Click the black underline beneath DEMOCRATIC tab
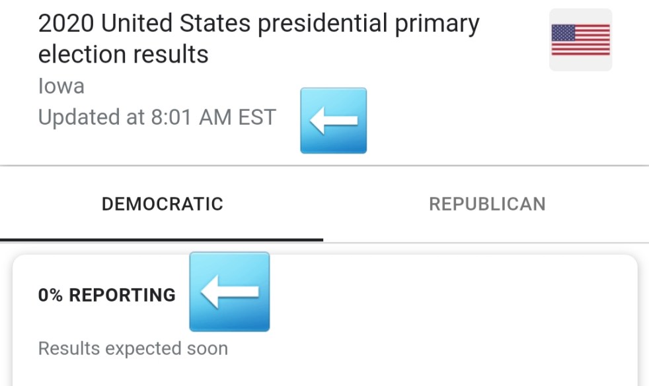 coord(162,240)
